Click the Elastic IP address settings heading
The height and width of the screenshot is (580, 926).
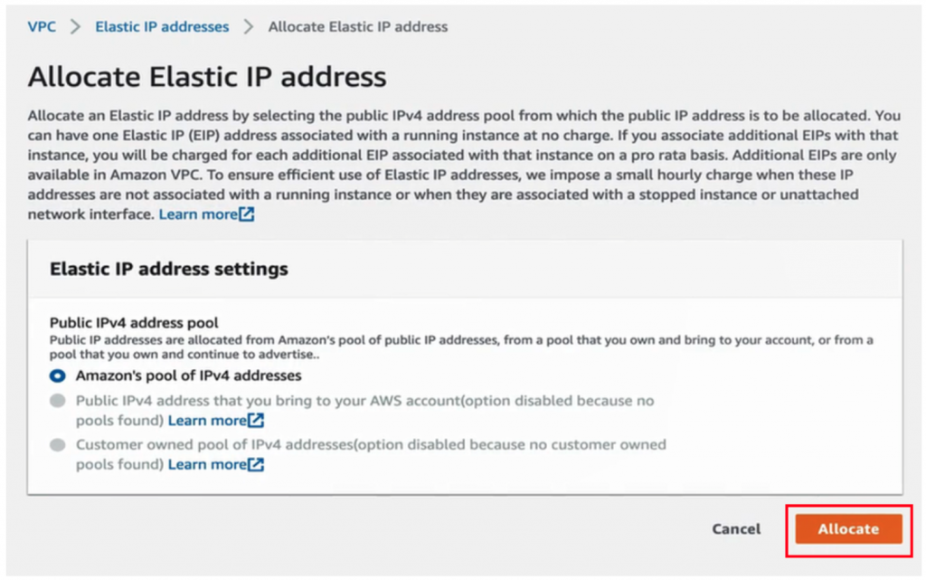pos(169,269)
